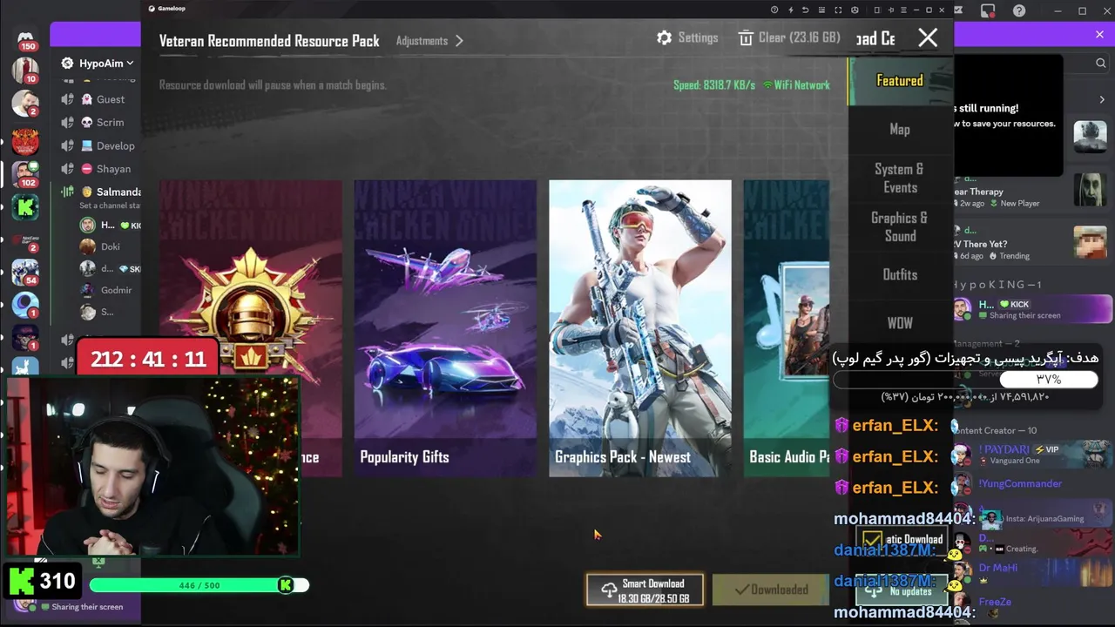Dismiss the purple Discord banner
The height and width of the screenshot is (627, 1115).
click(x=1099, y=35)
